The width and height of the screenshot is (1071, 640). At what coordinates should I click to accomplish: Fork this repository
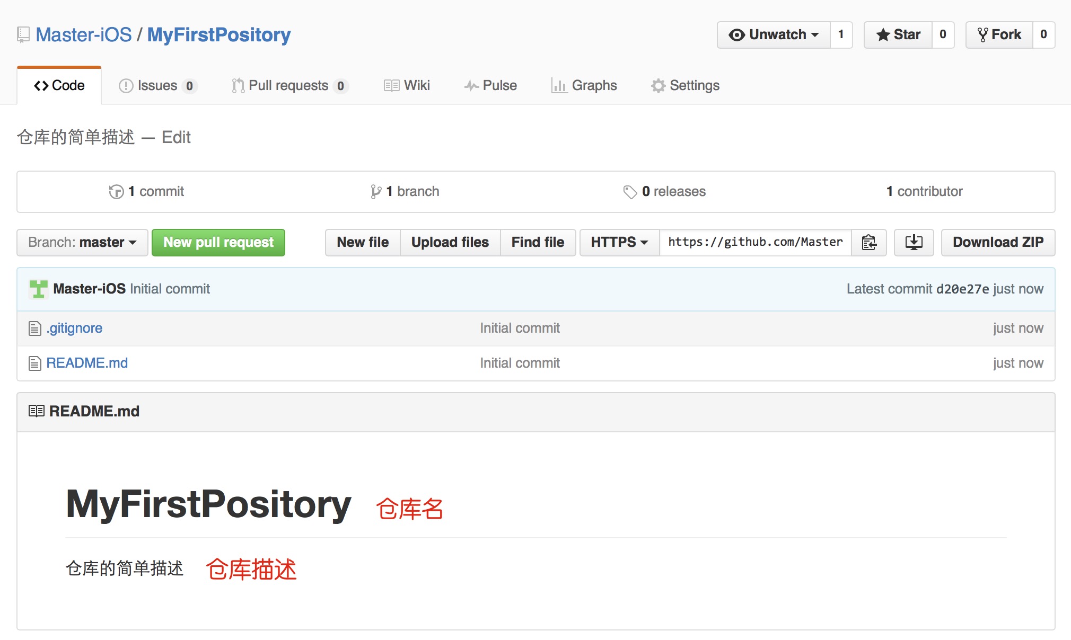(999, 35)
